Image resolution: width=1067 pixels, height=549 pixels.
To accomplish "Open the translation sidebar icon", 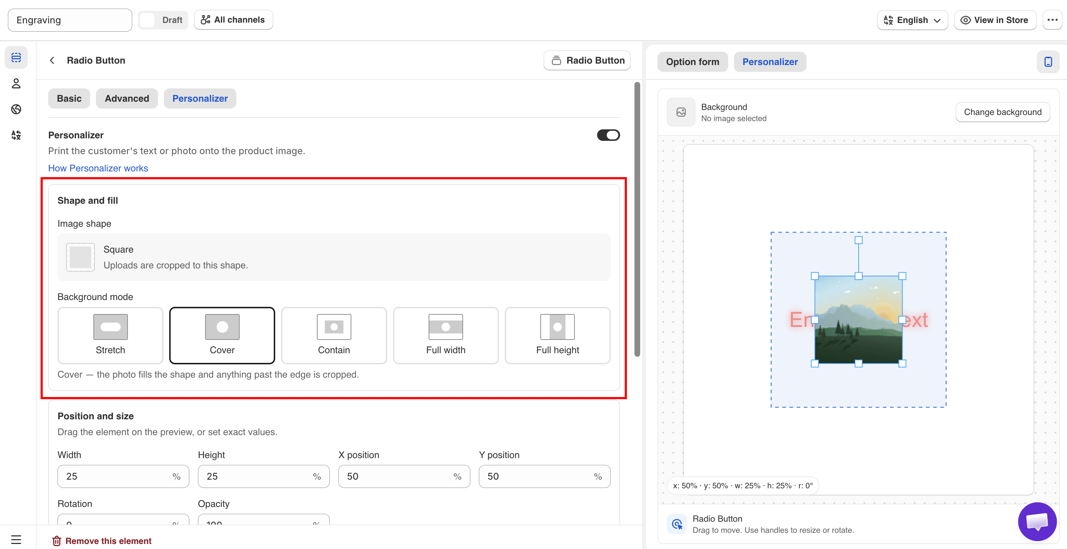I will click(x=16, y=135).
